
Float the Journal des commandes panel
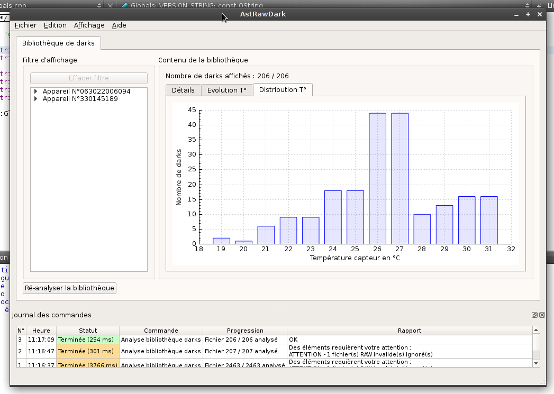click(x=534, y=315)
